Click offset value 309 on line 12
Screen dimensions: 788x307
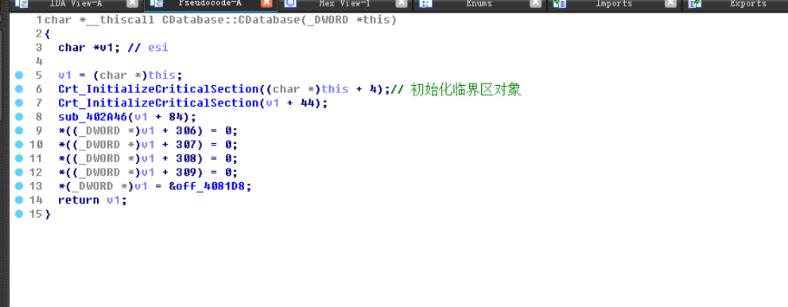pyautogui.click(x=186, y=173)
